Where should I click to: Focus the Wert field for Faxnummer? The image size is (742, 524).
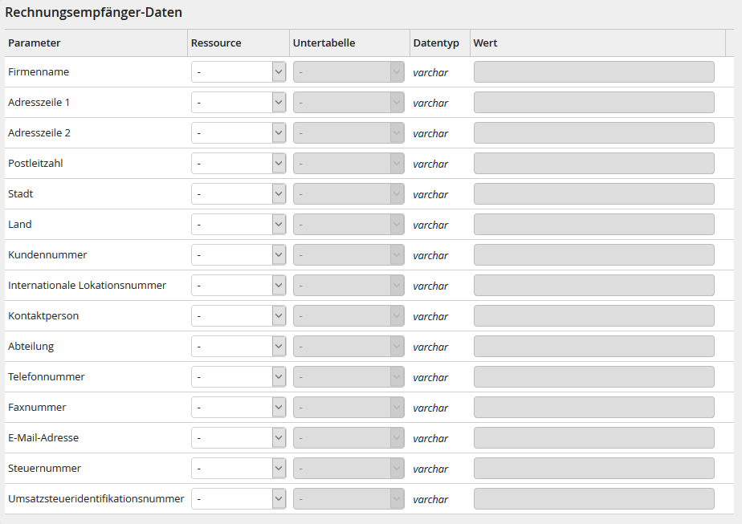click(593, 408)
